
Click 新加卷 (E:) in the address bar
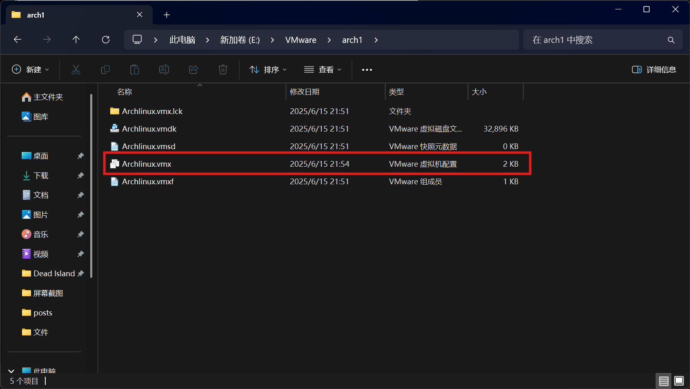[240, 40]
